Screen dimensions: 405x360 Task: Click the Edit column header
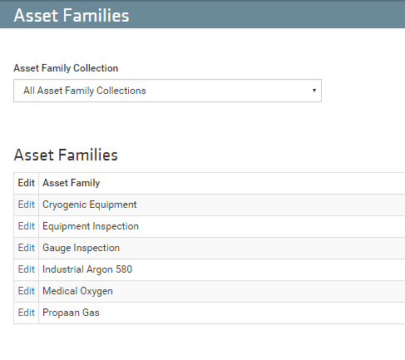[x=27, y=183]
